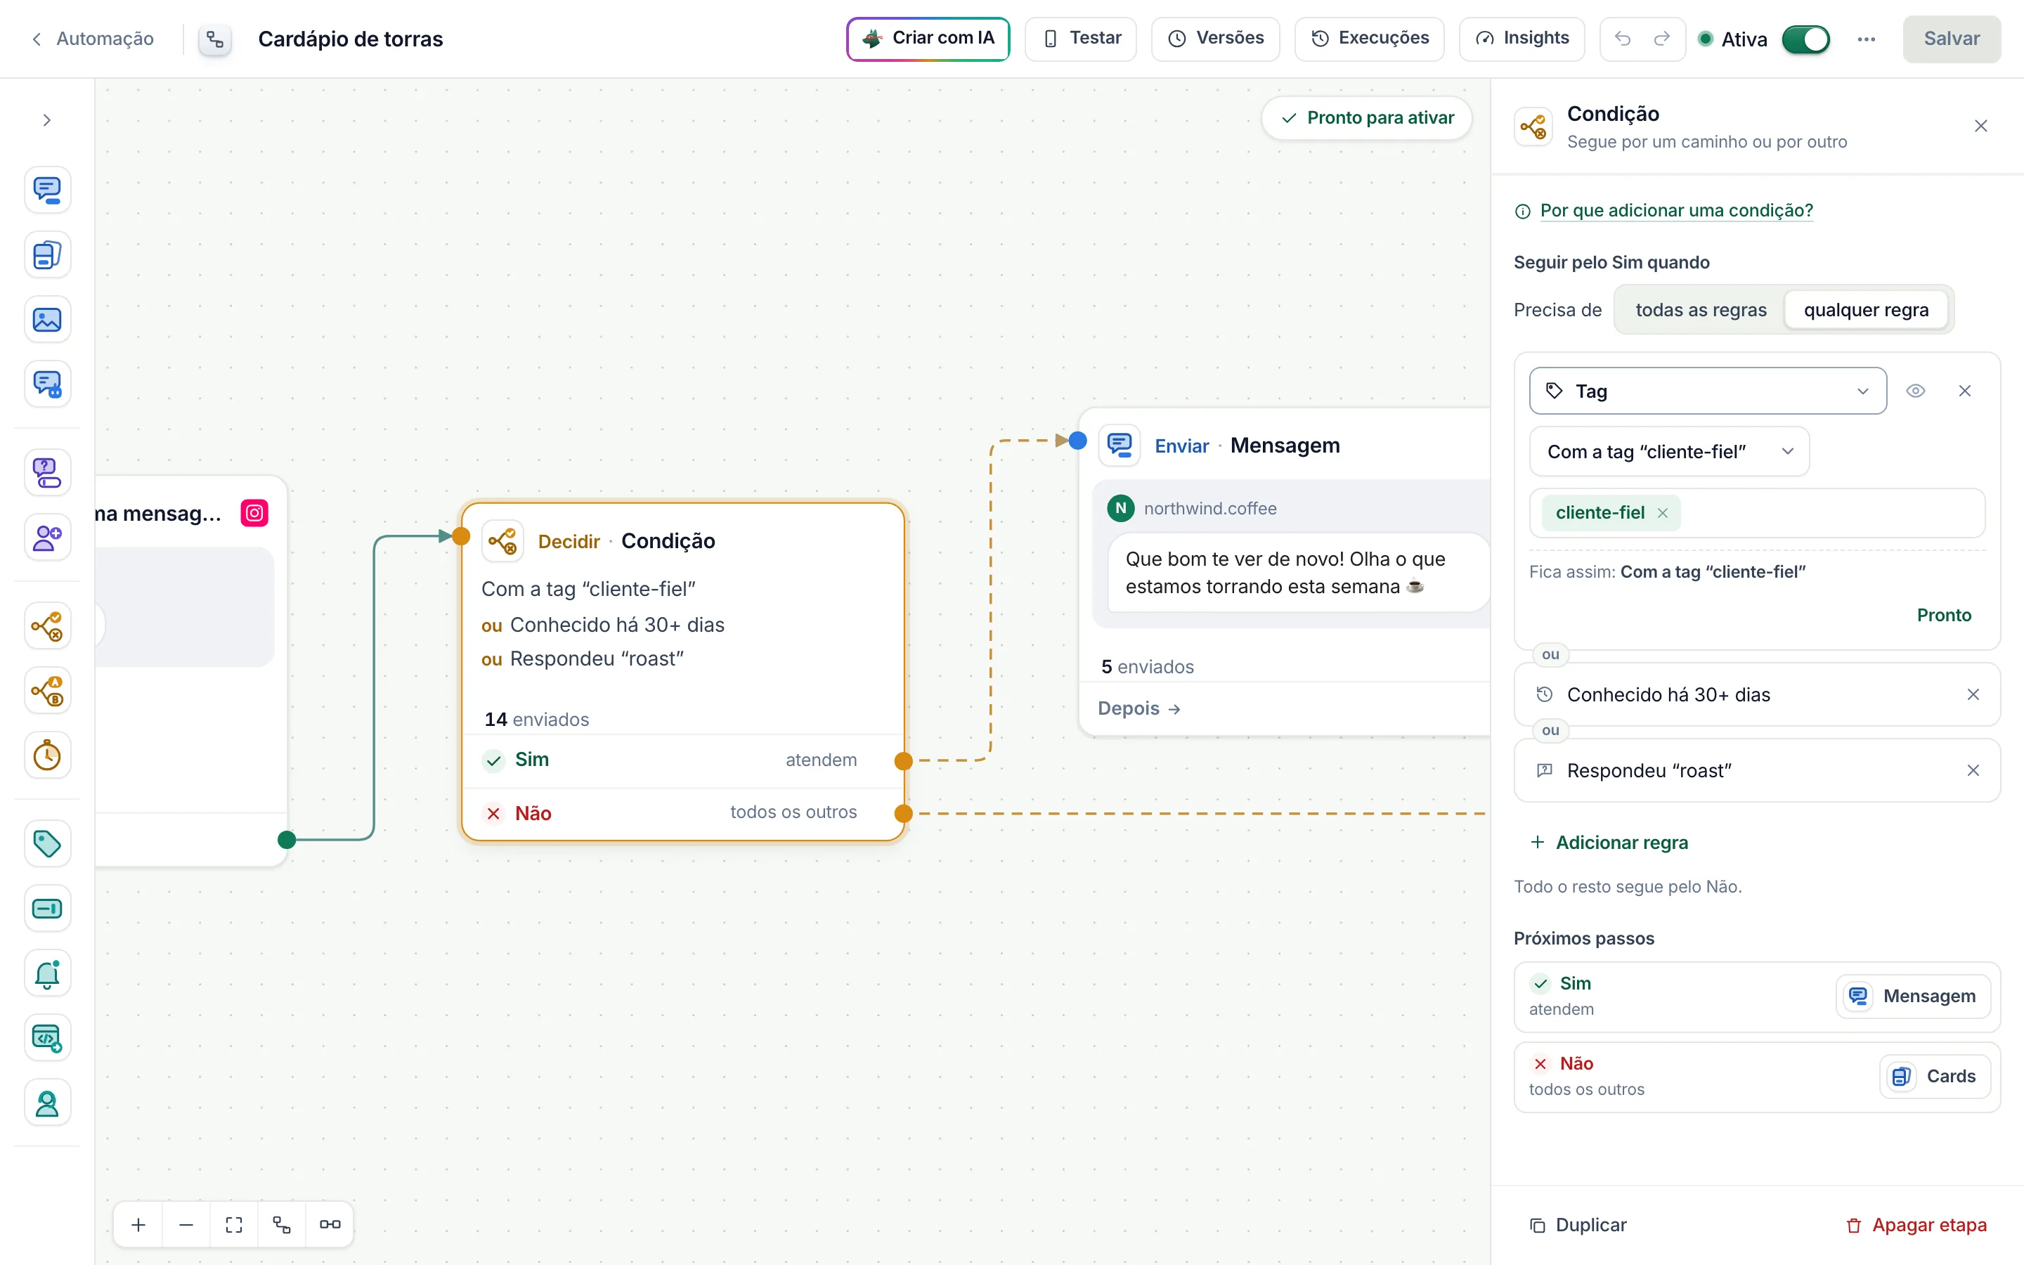Redo the last change
Viewport: 2024px width, 1265px height.
tap(1662, 39)
